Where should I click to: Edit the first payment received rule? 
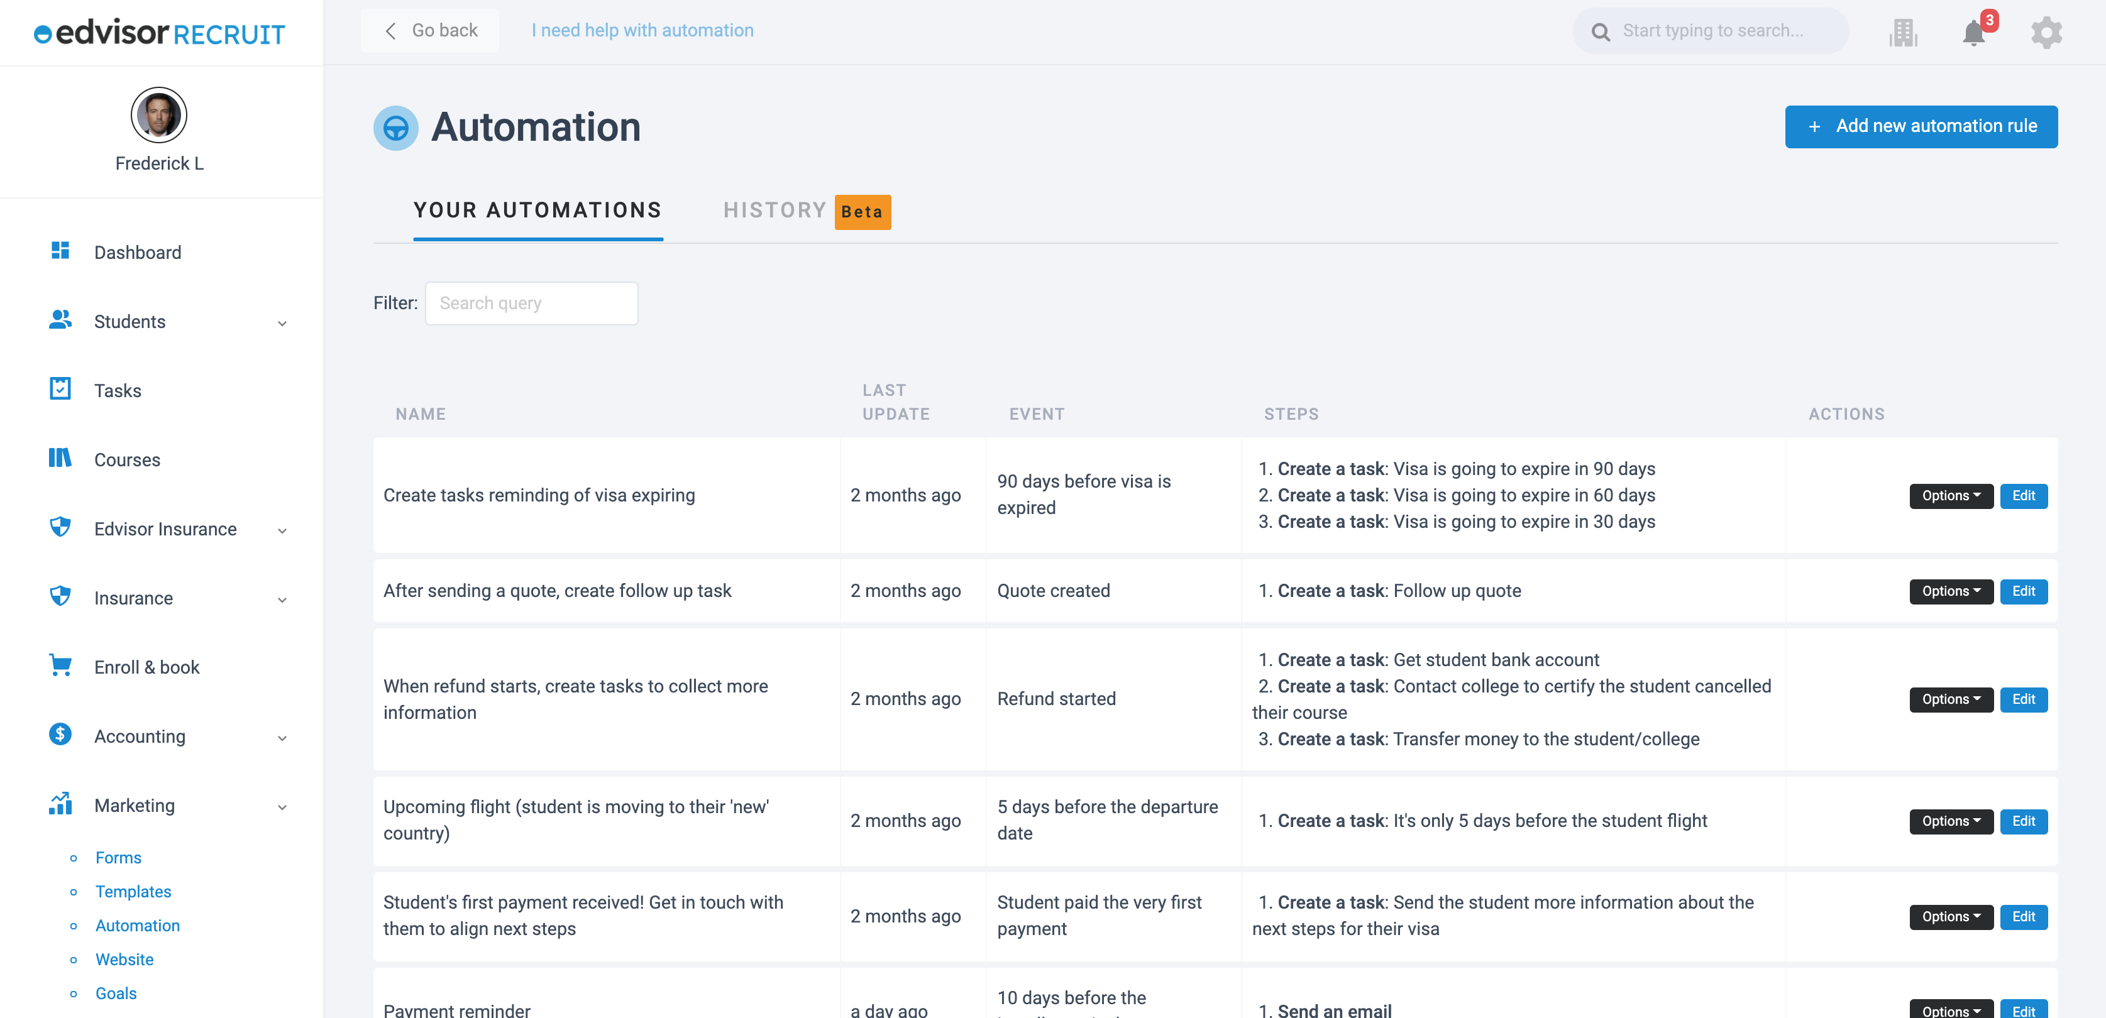[x=2024, y=917]
